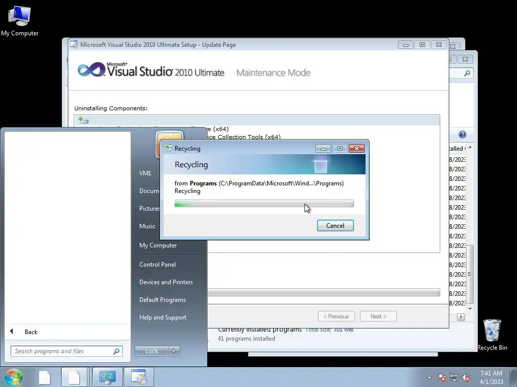Open Default Programs from Start menu
Image resolution: width=517 pixels, height=387 pixels.
pyautogui.click(x=162, y=300)
